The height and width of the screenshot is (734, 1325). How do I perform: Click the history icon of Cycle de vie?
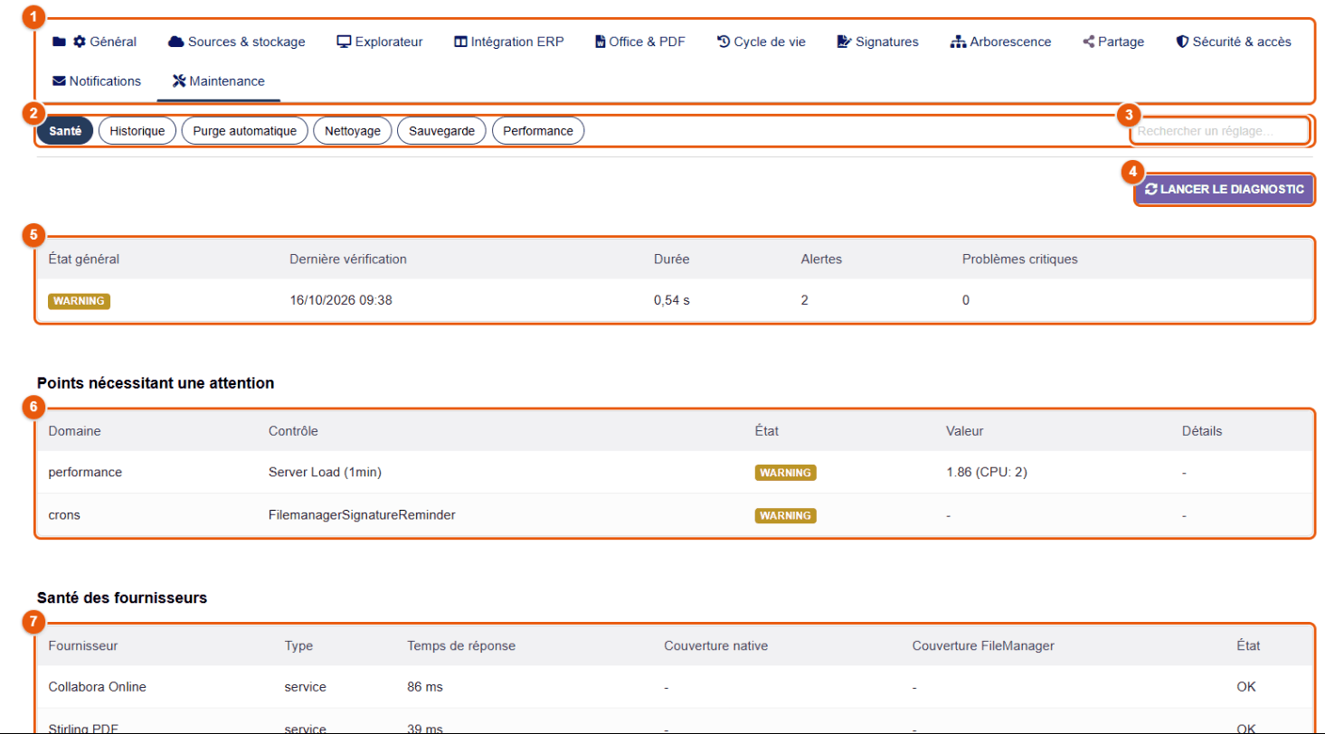click(724, 42)
